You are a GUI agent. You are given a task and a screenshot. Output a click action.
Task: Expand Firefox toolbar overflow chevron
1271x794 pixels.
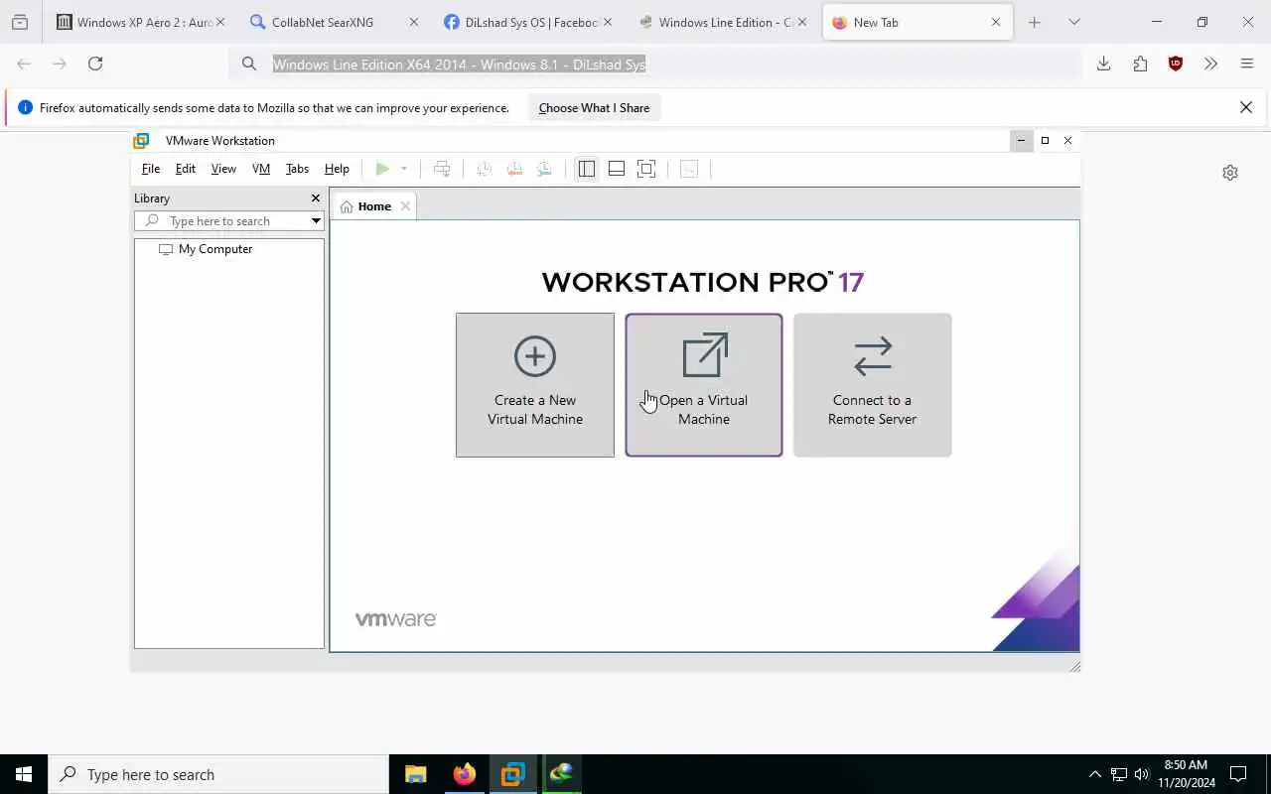[1210, 64]
